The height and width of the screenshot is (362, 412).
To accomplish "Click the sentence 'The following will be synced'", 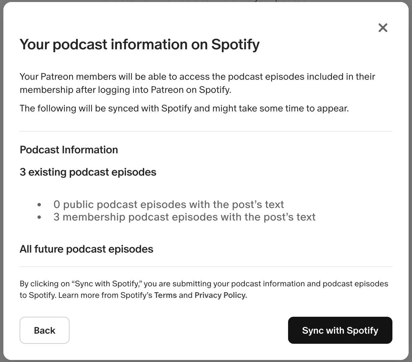I will [184, 108].
